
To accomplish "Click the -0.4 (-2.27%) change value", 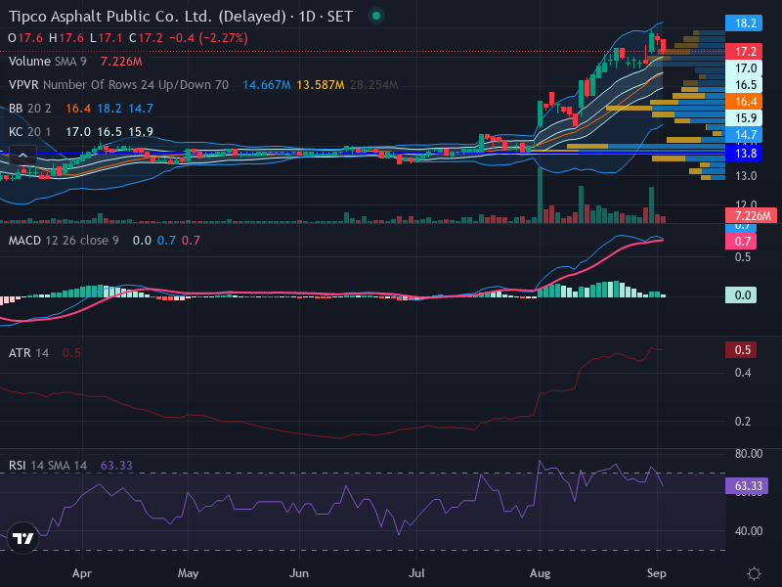I will tap(208, 38).
